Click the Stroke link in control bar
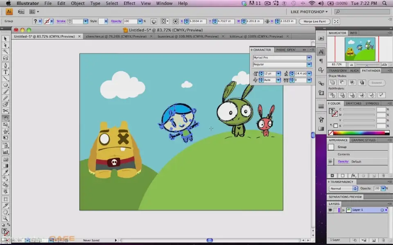393x245 pixels. [x=61, y=21]
